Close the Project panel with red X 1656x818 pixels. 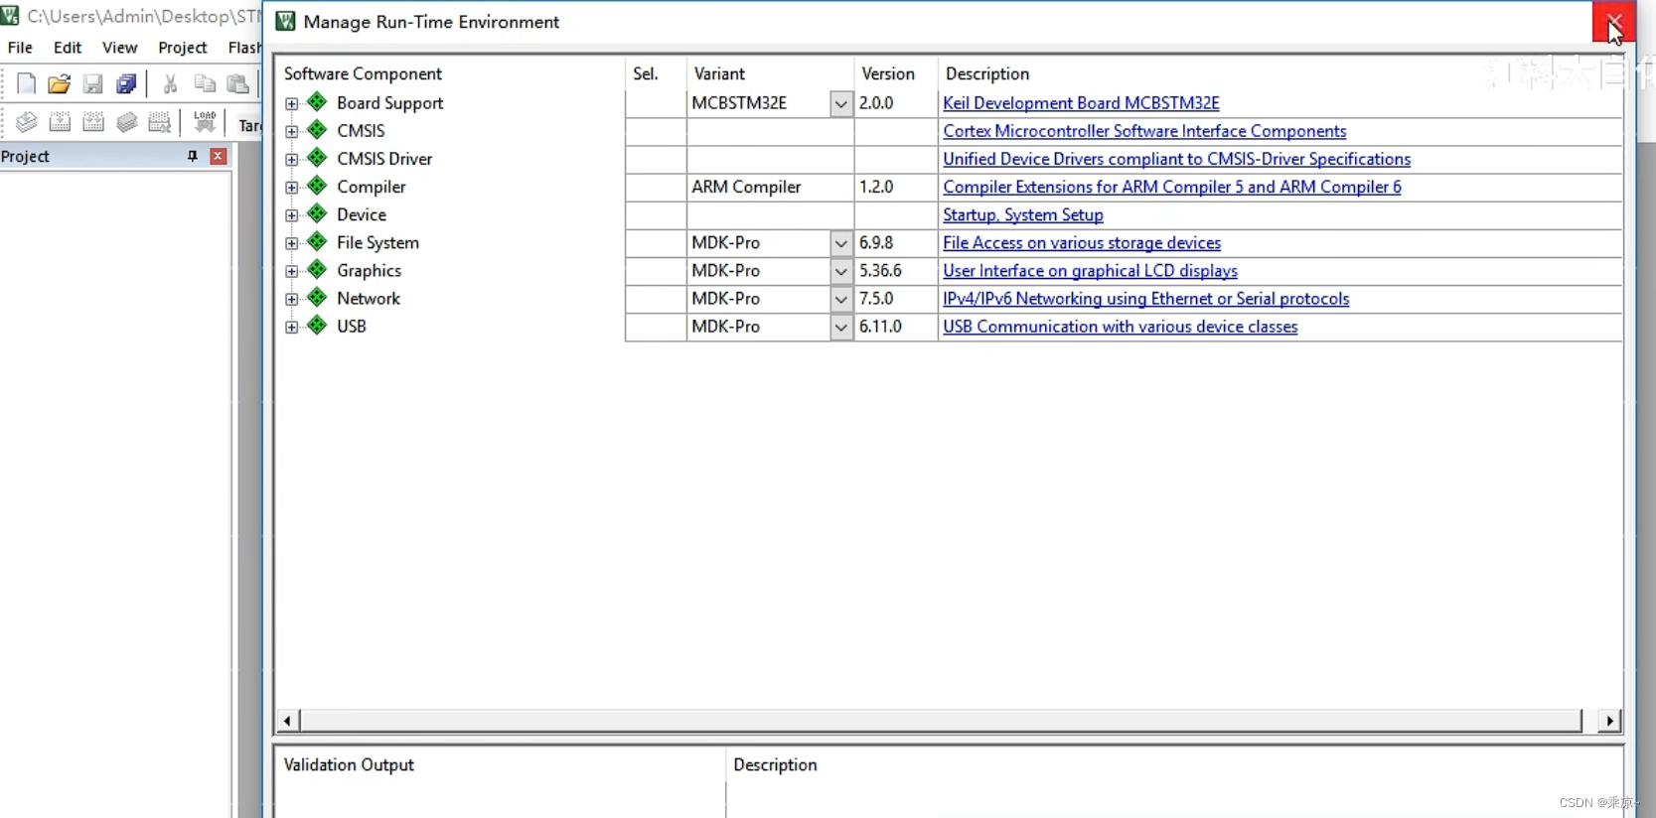tap(219, 156)
